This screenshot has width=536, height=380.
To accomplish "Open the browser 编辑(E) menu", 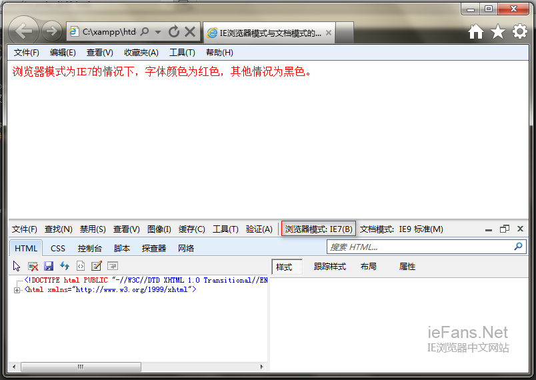I will 63,52.
